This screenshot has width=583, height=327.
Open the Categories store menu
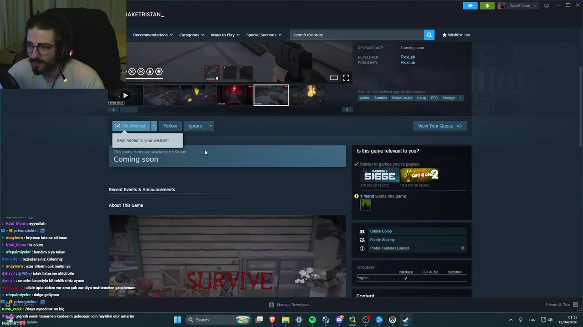pos(191,35)
